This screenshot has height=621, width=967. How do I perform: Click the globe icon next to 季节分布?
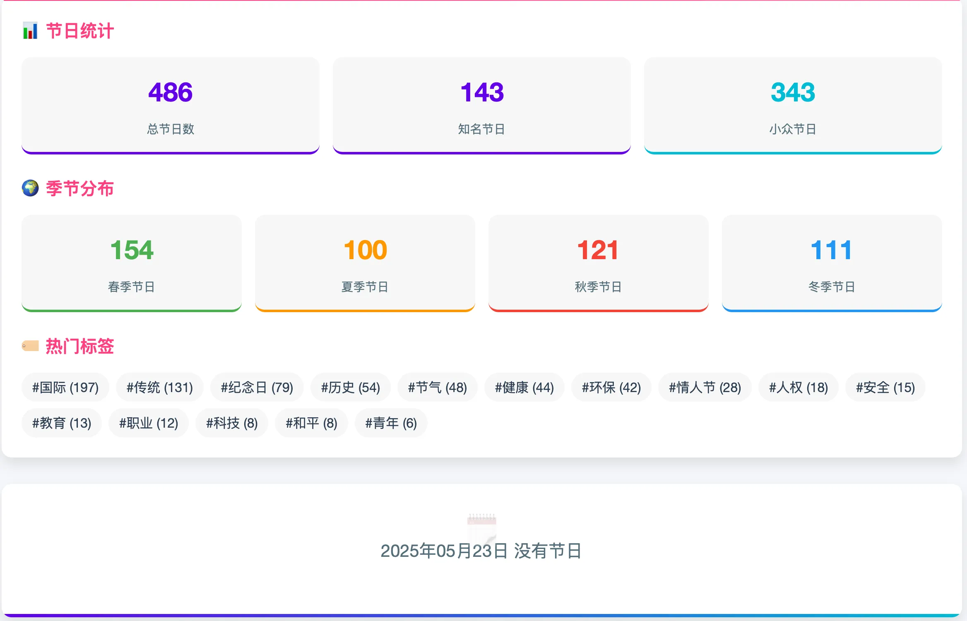click(x=30, y=188)
